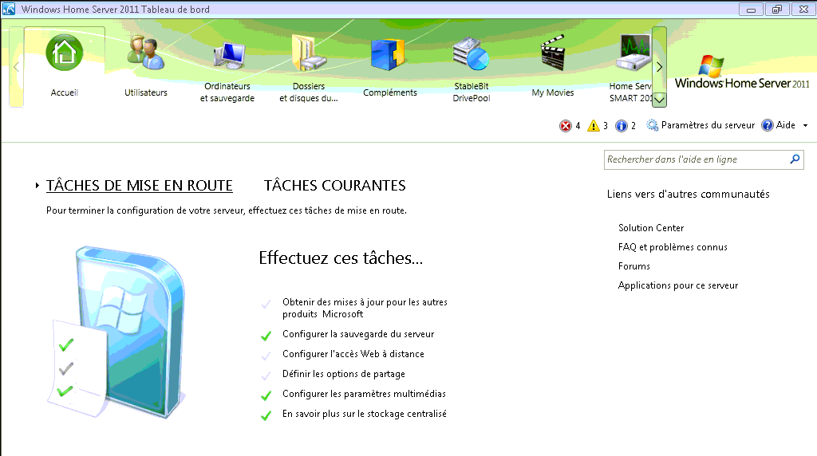Open Paramètres du serveur settings
Viewport: 817px width, 456px height.
coord(701,125)
